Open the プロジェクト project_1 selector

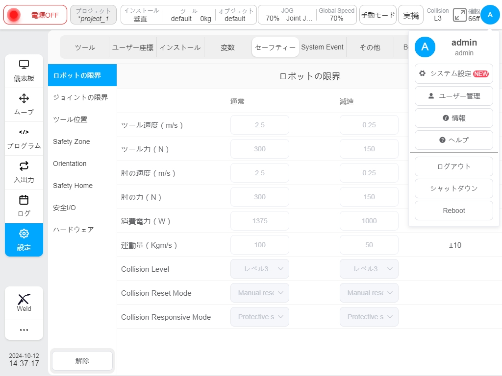coord(93,15)
